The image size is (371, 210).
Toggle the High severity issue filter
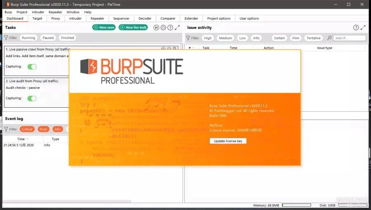(x=208, y=38)
